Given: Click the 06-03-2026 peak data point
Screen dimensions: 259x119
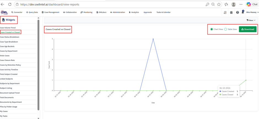Looking at the screenshot, I should (x=153, y=39).
